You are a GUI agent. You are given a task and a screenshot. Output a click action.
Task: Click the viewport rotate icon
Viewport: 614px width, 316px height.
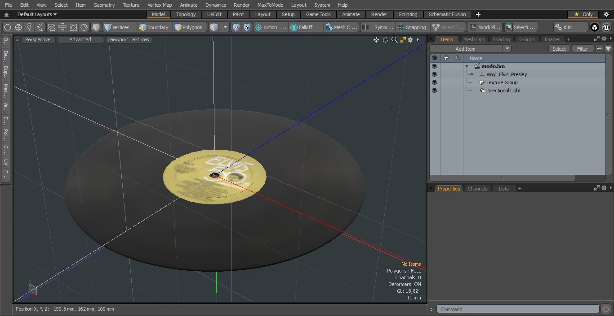pos(385,40)
